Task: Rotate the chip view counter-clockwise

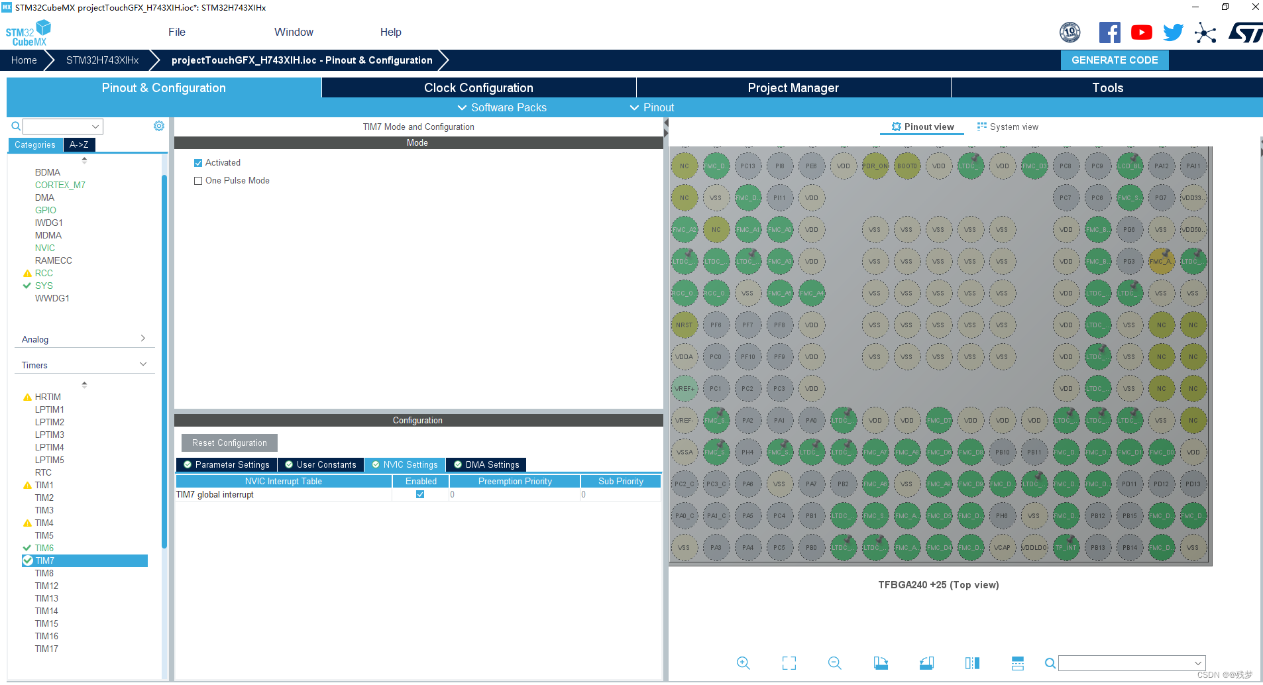Action: (x=926, y=663)
